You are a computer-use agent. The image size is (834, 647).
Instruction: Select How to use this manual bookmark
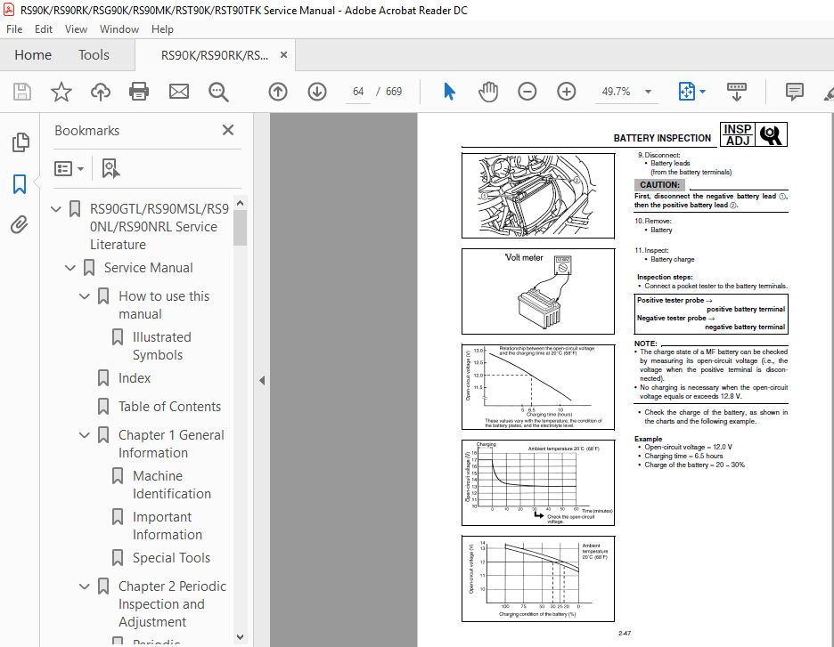[x=164, y=305]
